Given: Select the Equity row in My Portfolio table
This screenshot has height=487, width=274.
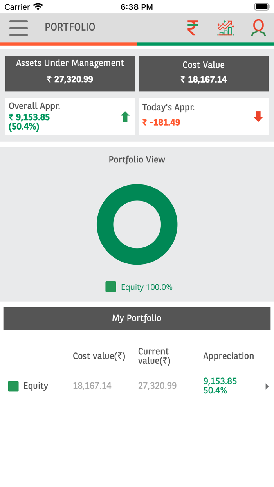Looking at the screenshot, I should 117,386.
